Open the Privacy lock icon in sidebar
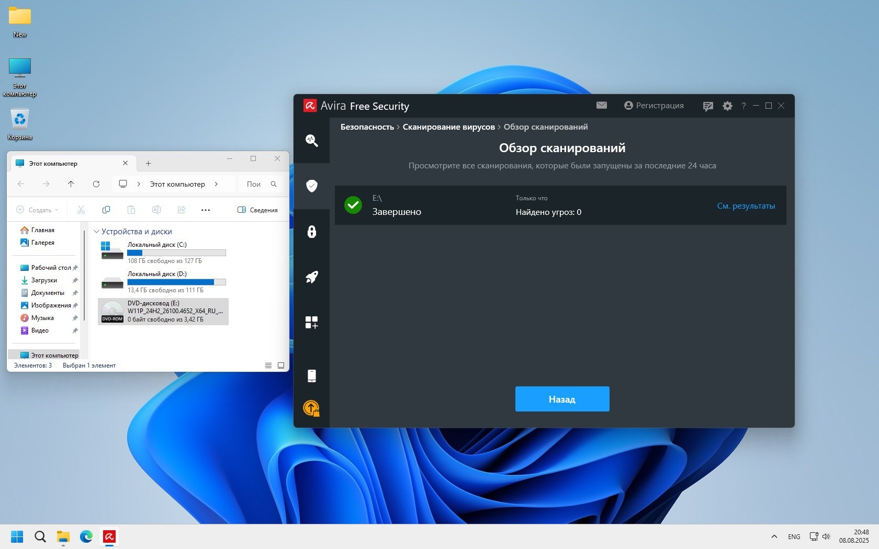Screen dimensions: 879x549 click(x=311, y=232)
